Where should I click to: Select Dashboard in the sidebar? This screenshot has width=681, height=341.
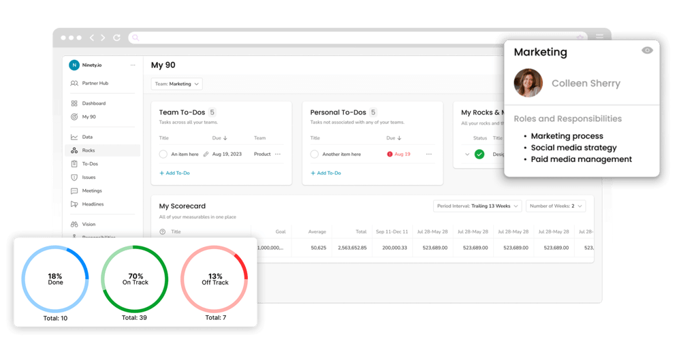coord(94,103)
